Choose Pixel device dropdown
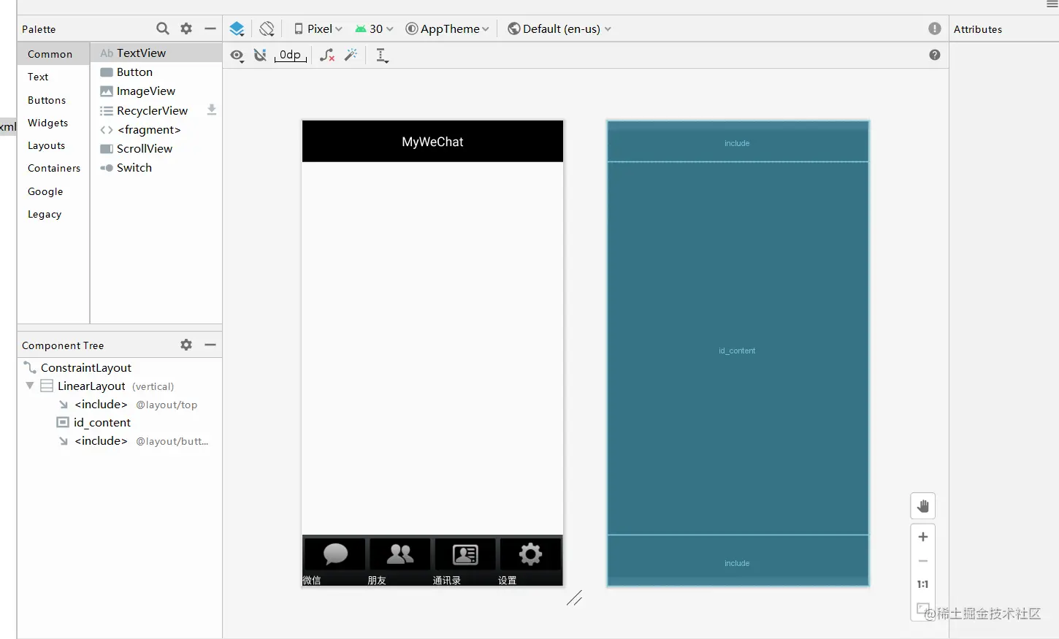The width and height of the screenshot is (1059, 639). [318, 28]
